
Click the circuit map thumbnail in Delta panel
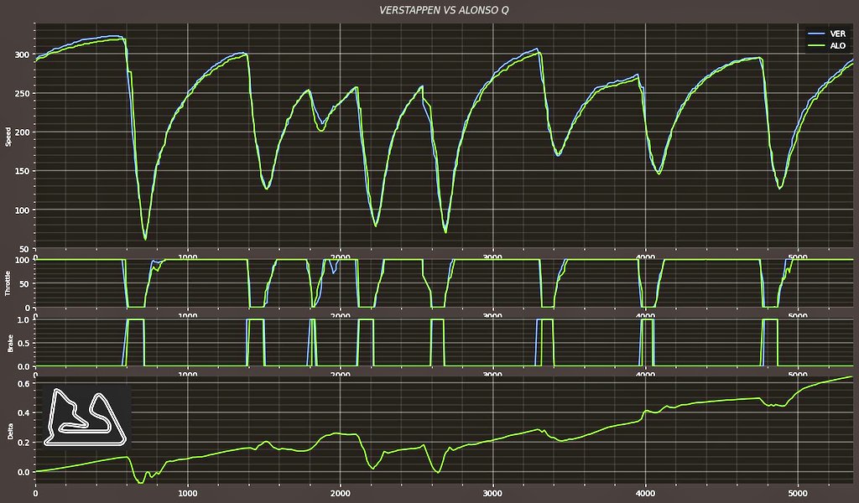pyautogui.click(x=86, y=417)
